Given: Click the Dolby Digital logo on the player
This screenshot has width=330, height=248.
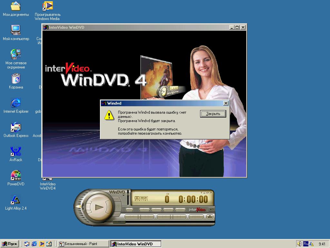Looking at the screenshot, I should pos(141,199).
